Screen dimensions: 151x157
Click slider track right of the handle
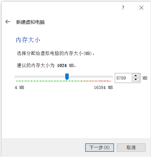91,77
